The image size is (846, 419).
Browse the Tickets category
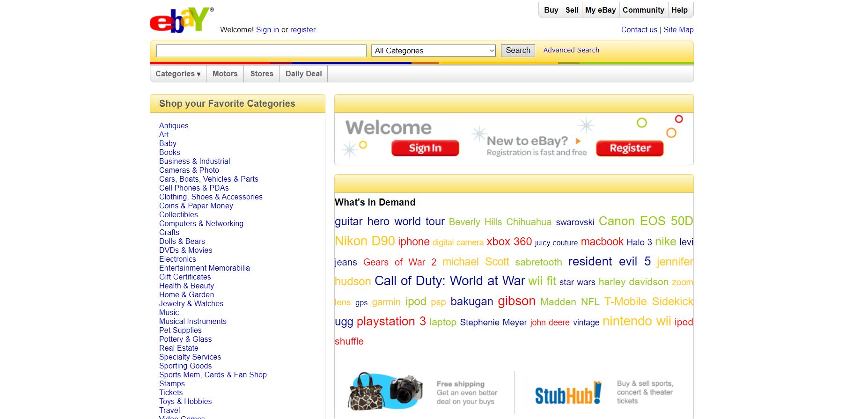point(171,392)
